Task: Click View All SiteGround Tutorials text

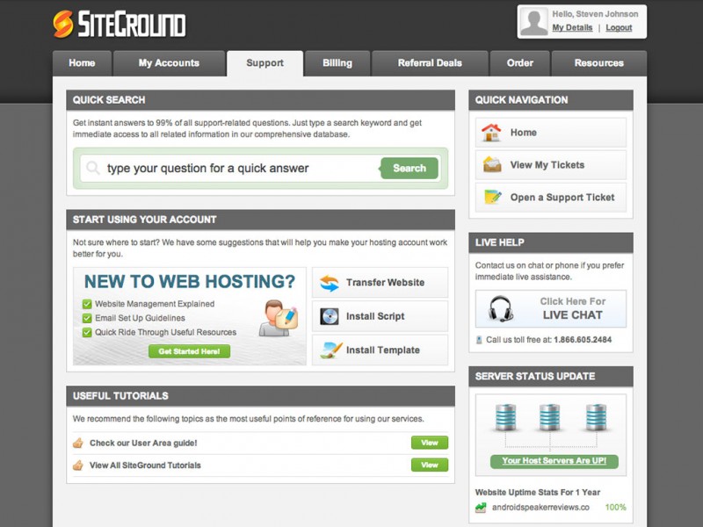Action: click(145, 466)
